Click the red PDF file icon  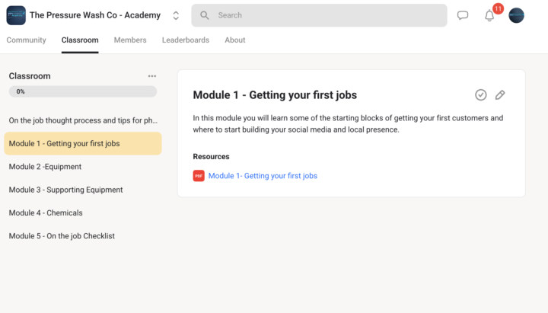(199, 176)
